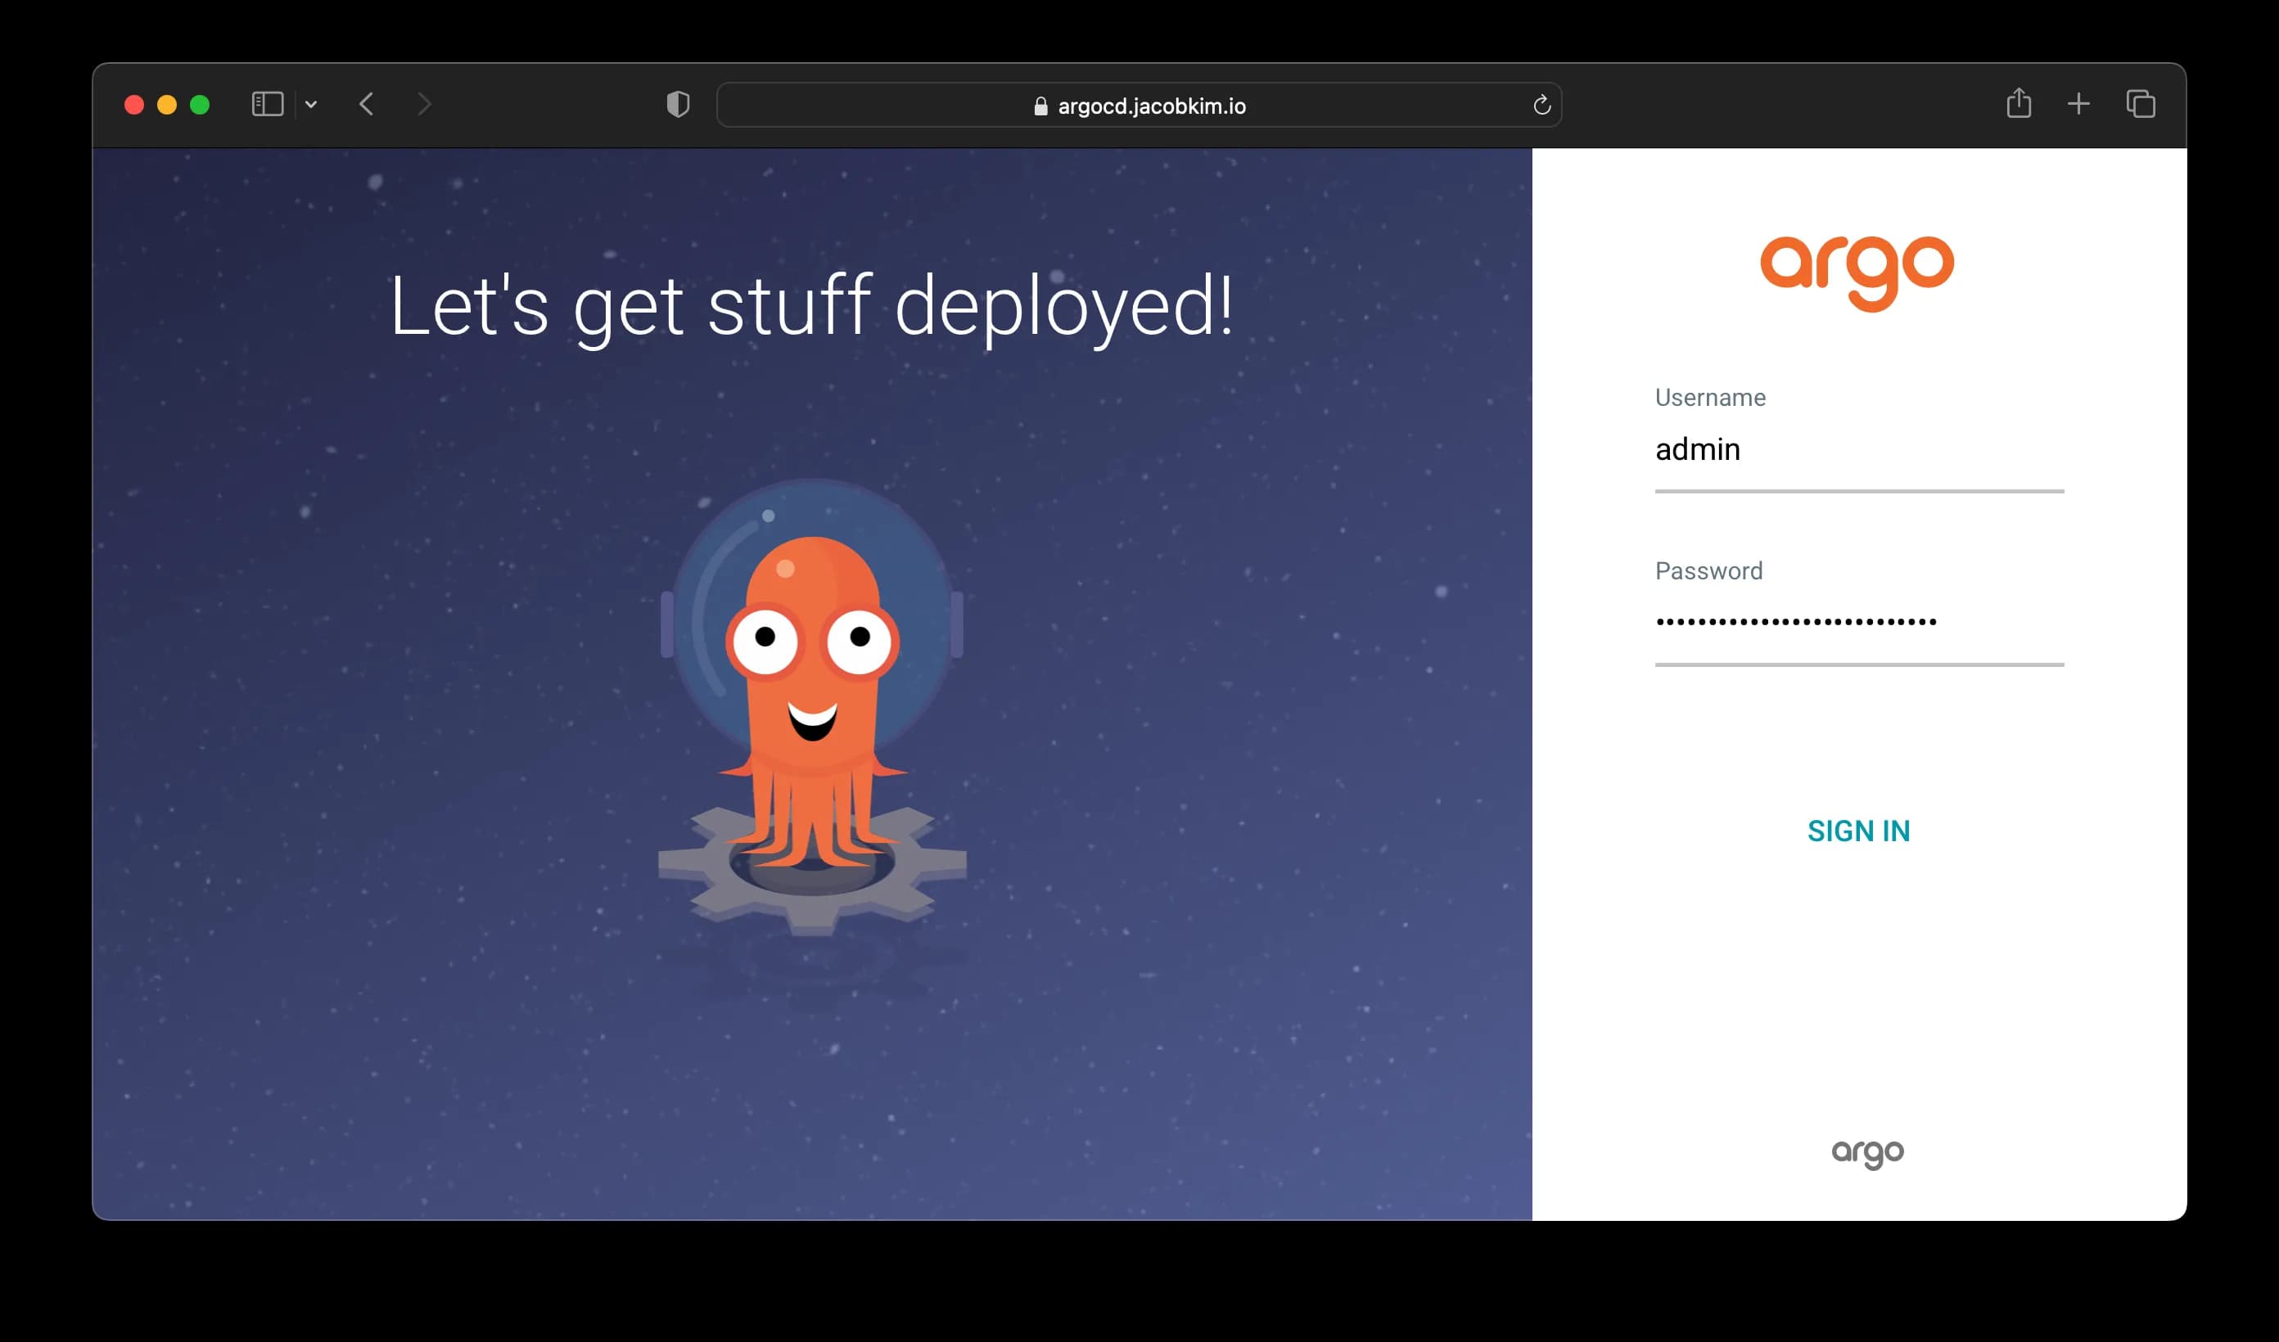Open a new tab with the plus icon
This screenshot has height=1342, width=2279.
pos(2079,104)
